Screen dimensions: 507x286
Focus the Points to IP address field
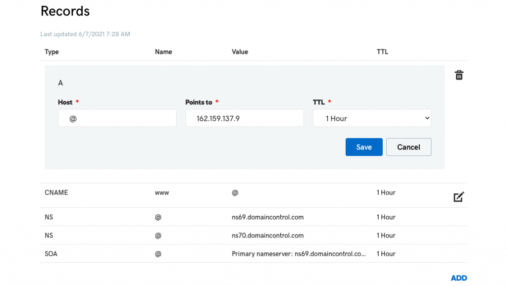[x=245, y=118]
